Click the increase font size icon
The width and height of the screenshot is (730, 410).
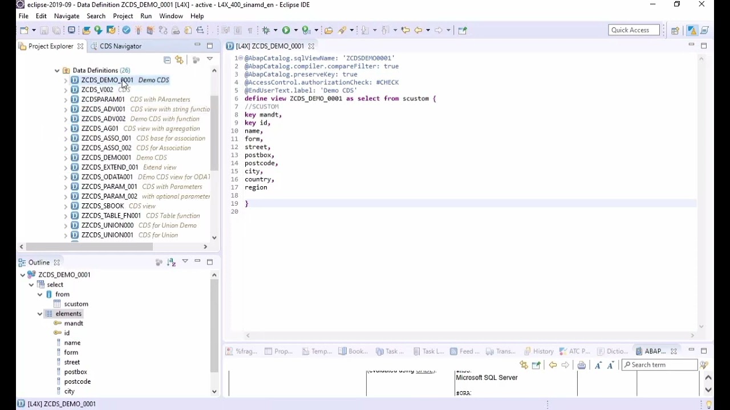coord(598,365)
